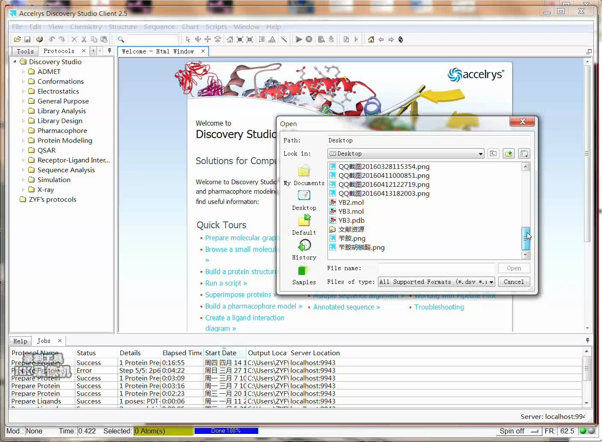Image resolution: width=602 pixels, height=442 pixels.
Task: Open the Build a pharmacophore model link
Action: 254,306
